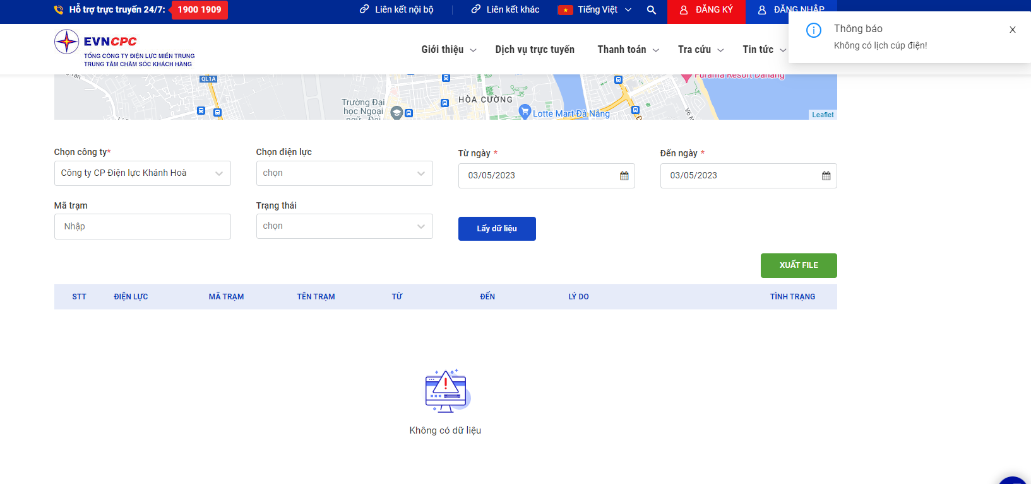
Task: Open the 'Trạng thái' dropdown
Action: coord(344,226)
